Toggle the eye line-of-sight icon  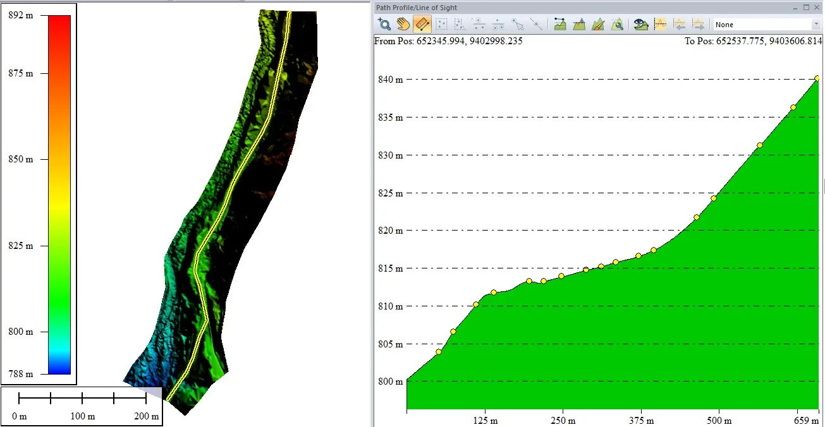coord(640,25)
